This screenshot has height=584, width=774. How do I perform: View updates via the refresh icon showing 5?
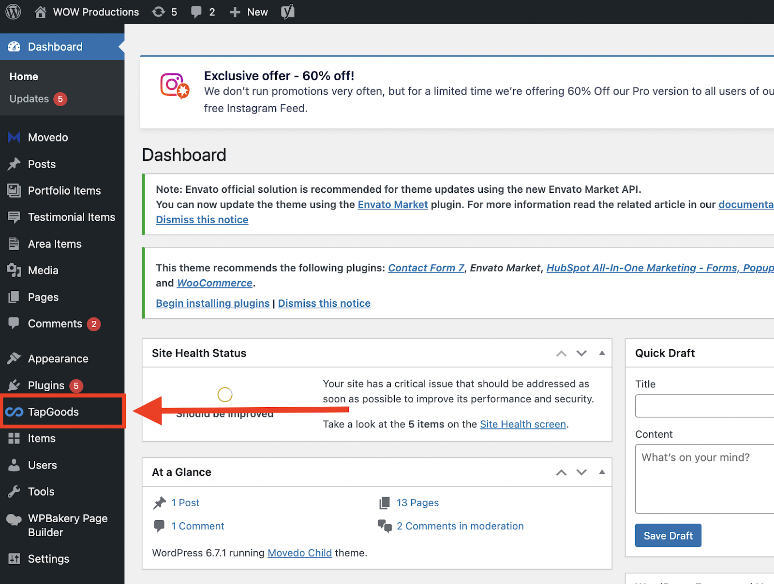(x=164, y=12)
